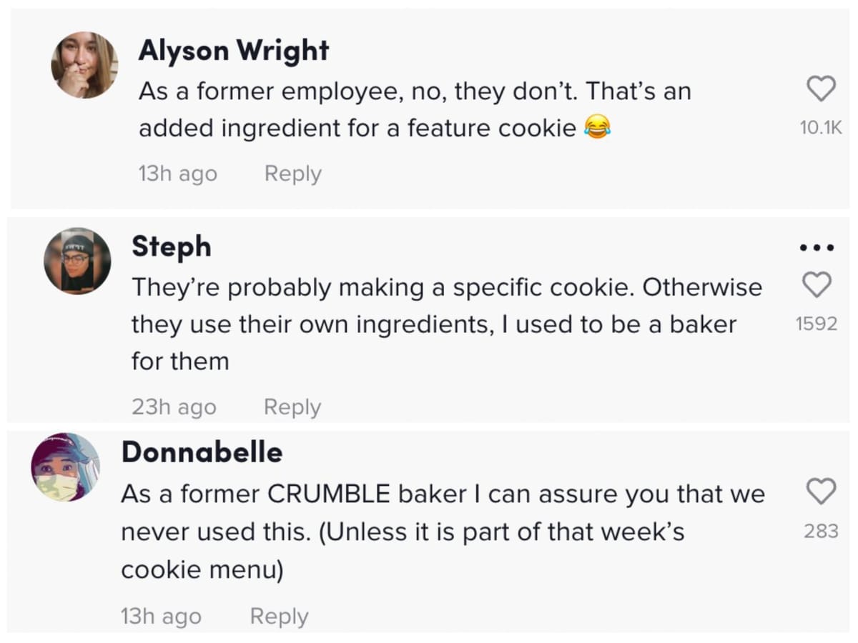The height and width of the screenshot is (643, 858).
Task: Click the name Donnabelle
Action: [x=202, y=452]
